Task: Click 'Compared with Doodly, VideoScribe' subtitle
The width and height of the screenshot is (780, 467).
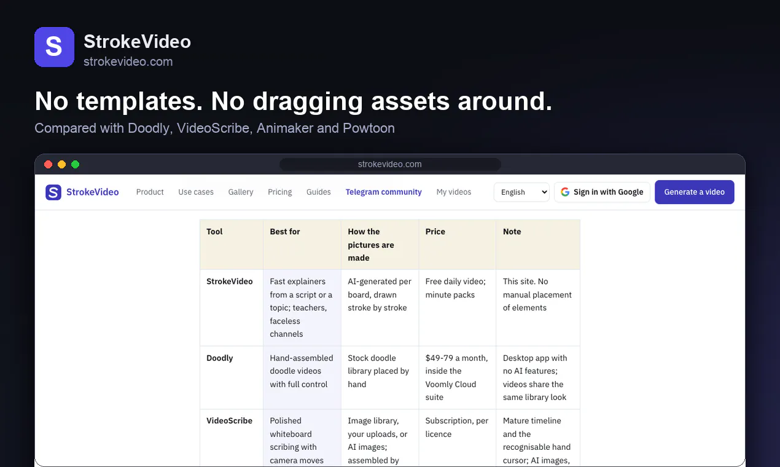Action: tap(214, 128)
